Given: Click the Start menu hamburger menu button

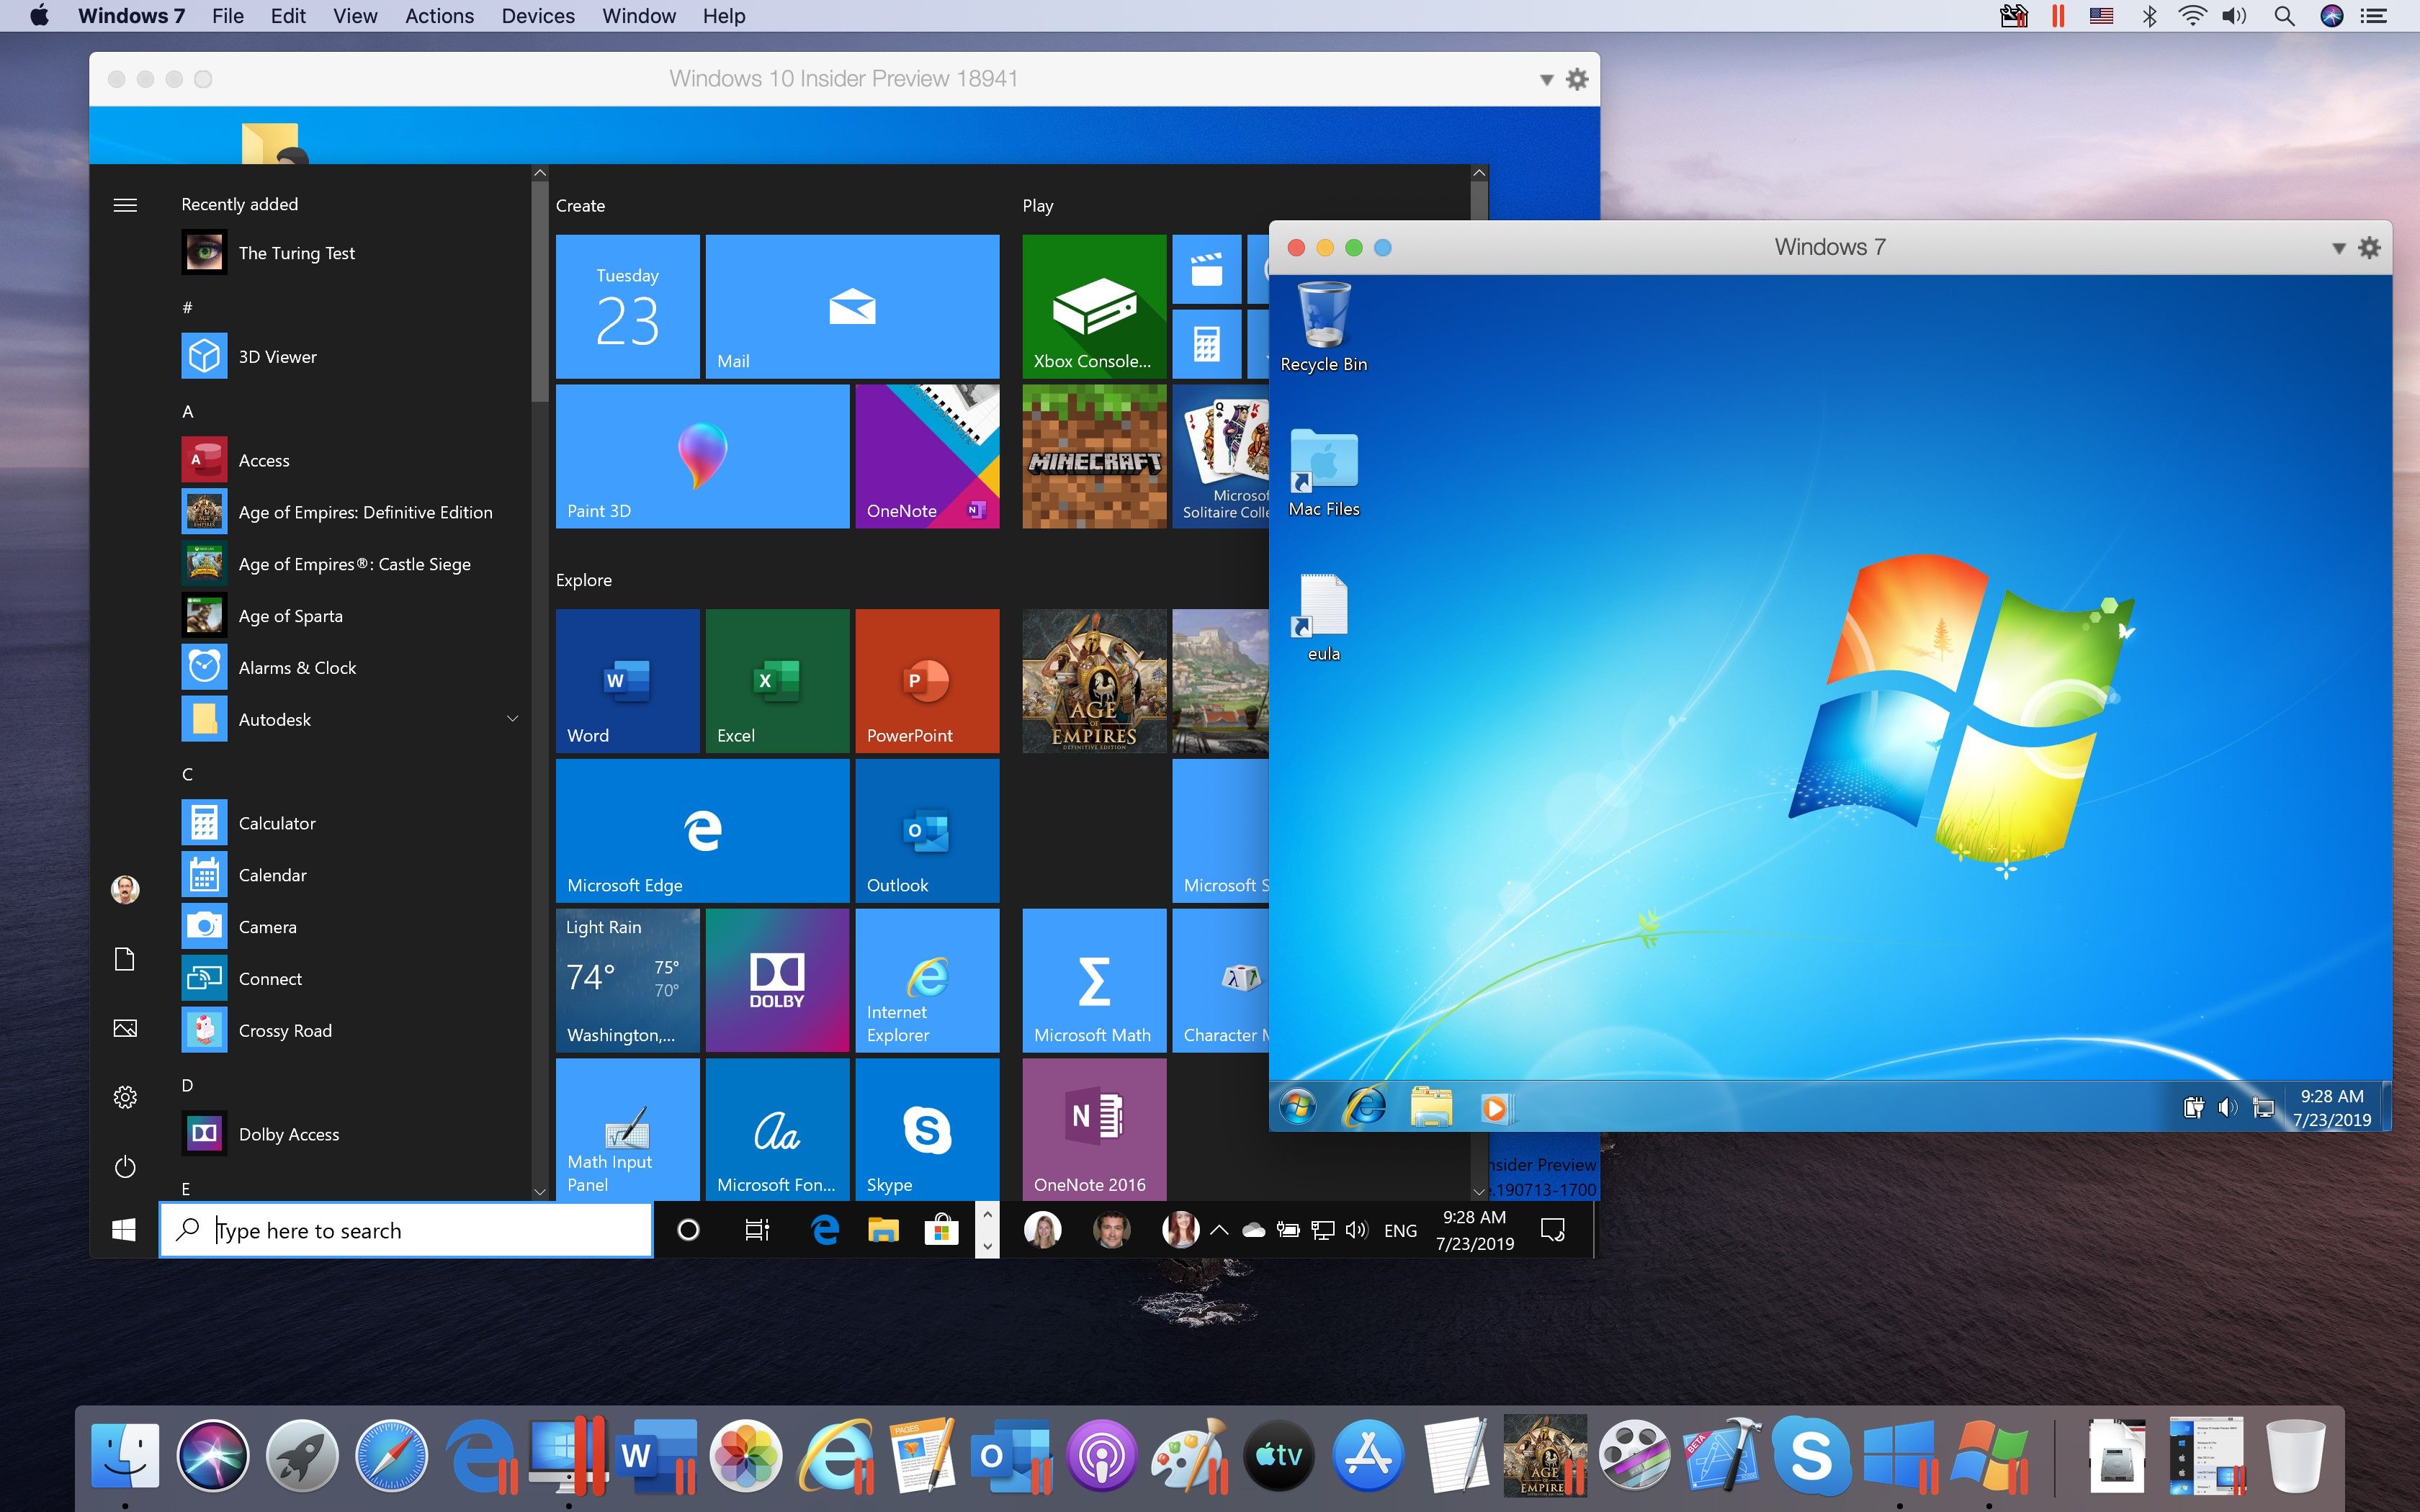Looking at the screenshot, I should pyautogui.click(x=124, y=205).
